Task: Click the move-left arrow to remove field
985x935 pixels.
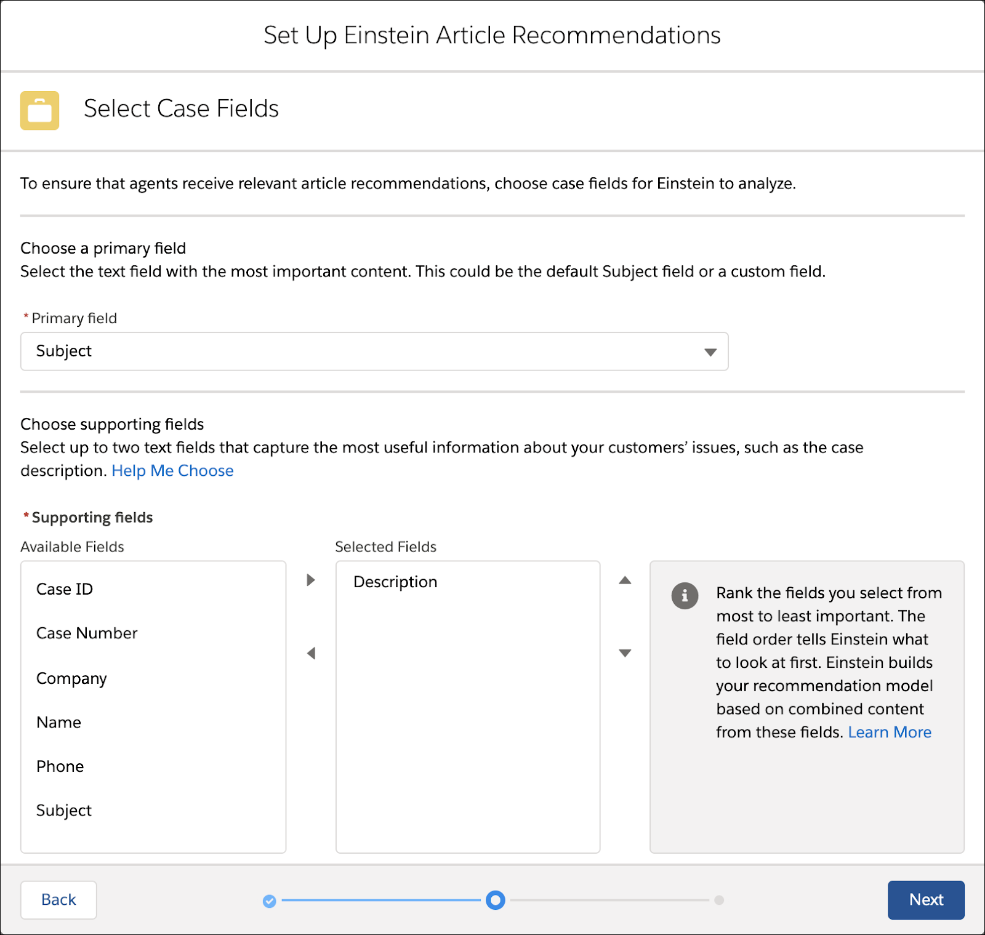Action: click(311, 653)
